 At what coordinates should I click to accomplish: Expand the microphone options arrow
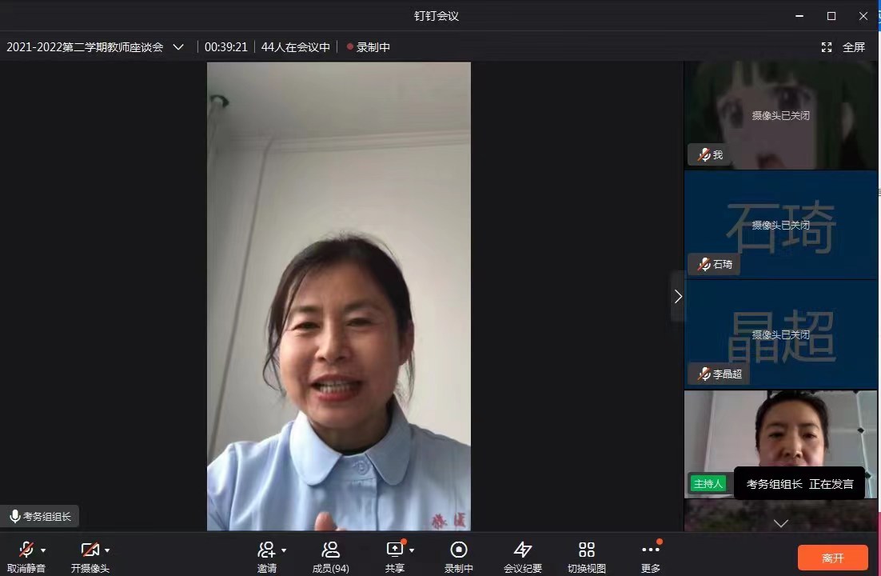click(43, 550)
